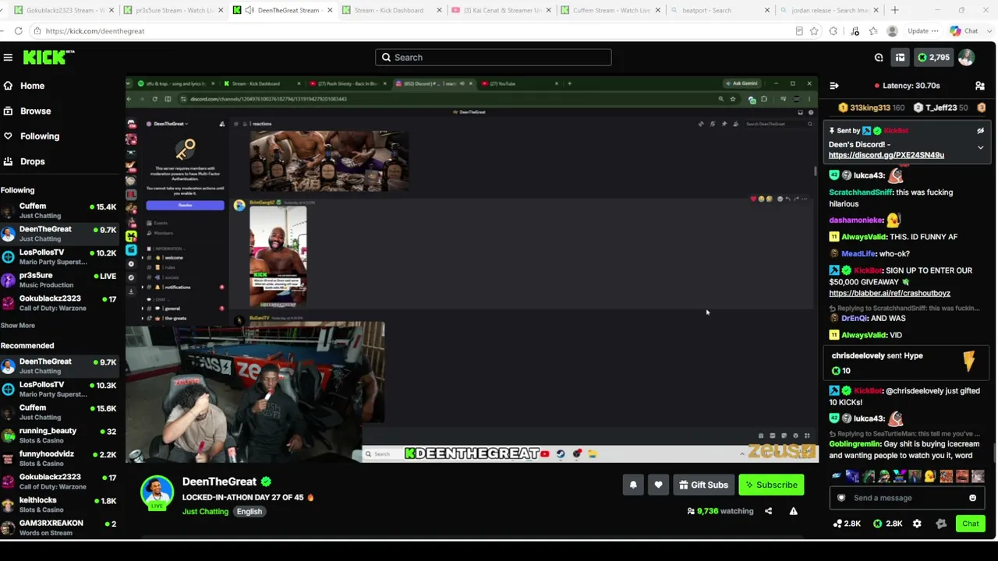Open Cuffem channel in Following list
The width and height of the screenshot is (998, 561).
point(60,210)
